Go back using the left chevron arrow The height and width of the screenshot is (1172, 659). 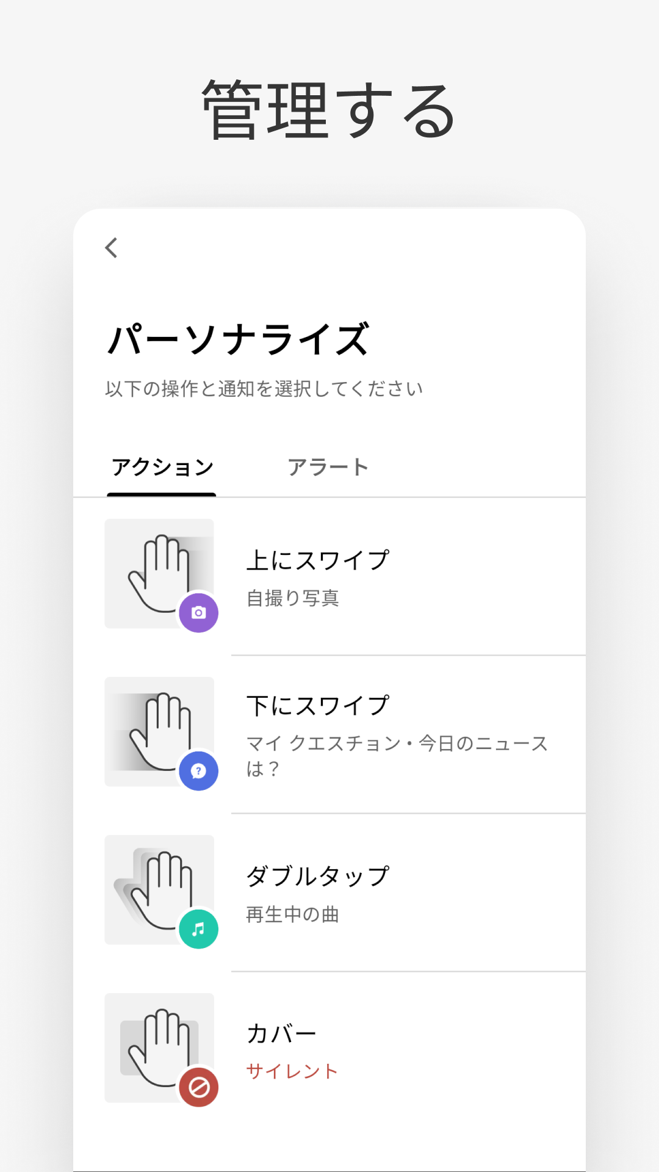[111, 248]
